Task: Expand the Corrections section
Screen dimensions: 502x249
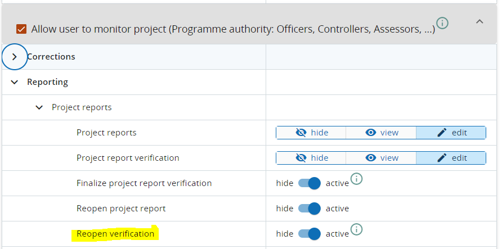Action: click(15, 57)
